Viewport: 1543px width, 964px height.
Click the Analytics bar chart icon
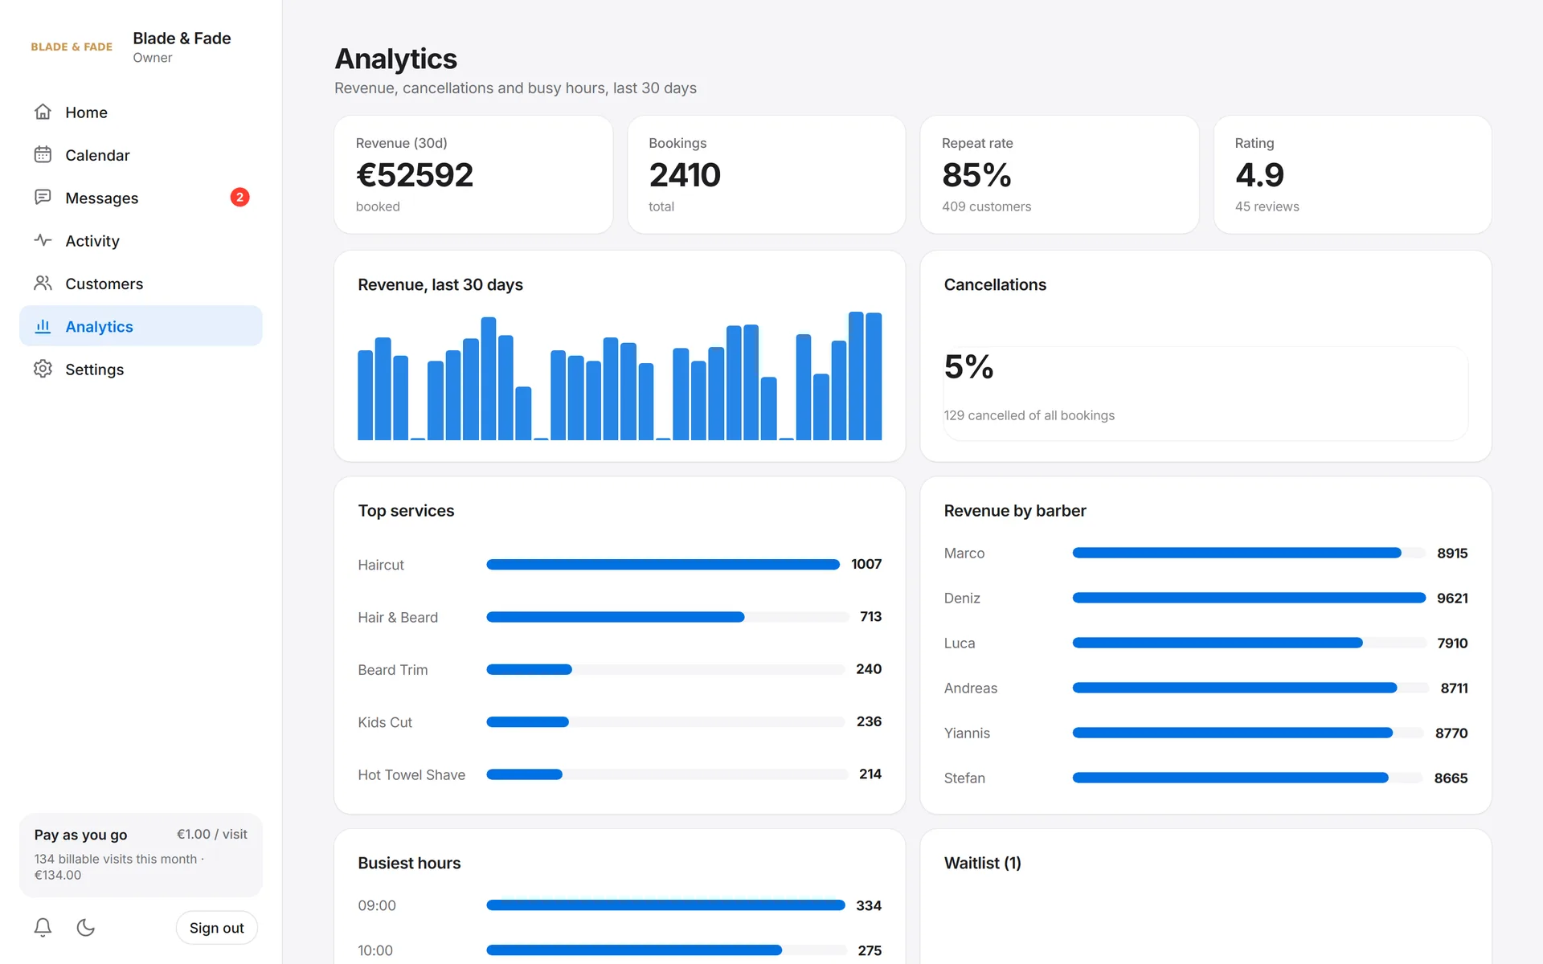pyautogui.click(x=43, y=326)
